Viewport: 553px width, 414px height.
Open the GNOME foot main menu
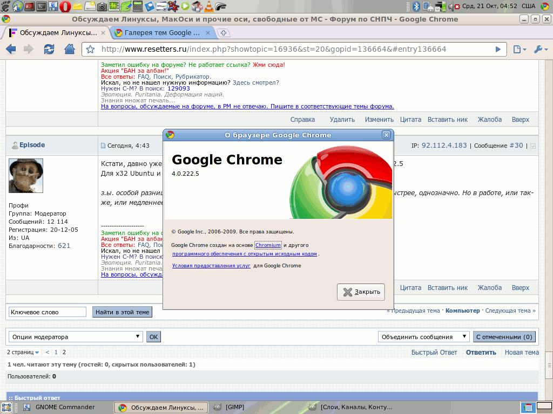[x=6, y=6]
